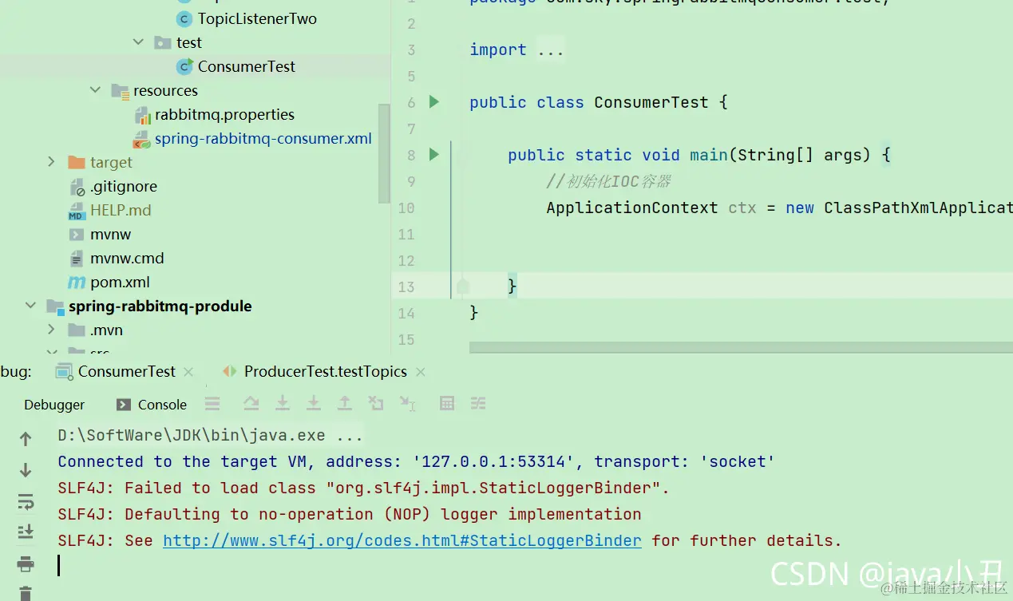Image resolution: width=1013 pixels, height=601 pixels.
Task: Click ConsumerTest debug tab icon
Action: tap(64, 371)
